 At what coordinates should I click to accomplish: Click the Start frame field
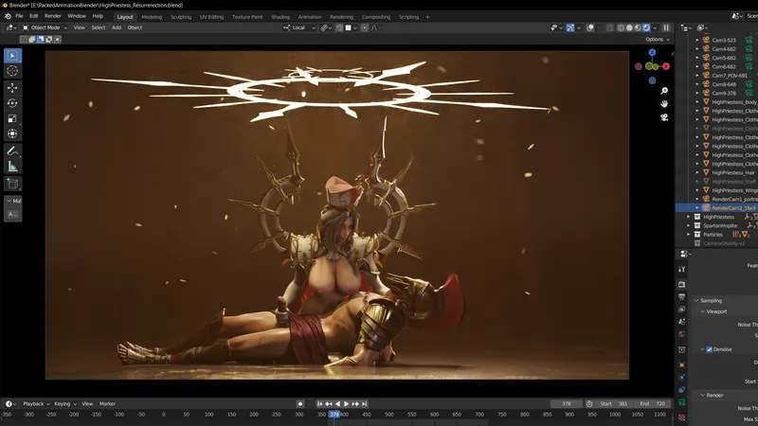point(614,404)
